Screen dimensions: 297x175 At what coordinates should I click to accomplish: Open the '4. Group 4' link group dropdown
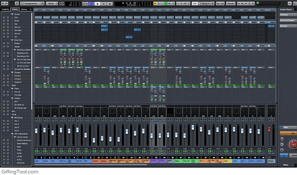point(205,3)
